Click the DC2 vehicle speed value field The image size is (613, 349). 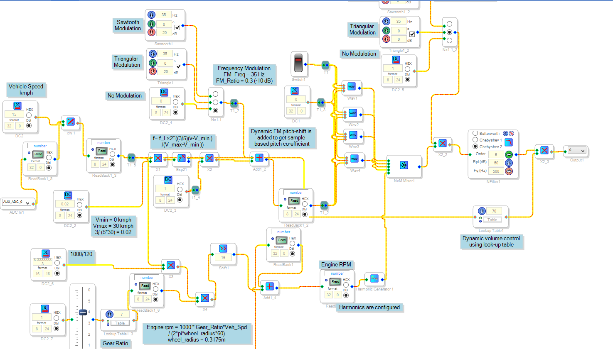click(15, 115)
